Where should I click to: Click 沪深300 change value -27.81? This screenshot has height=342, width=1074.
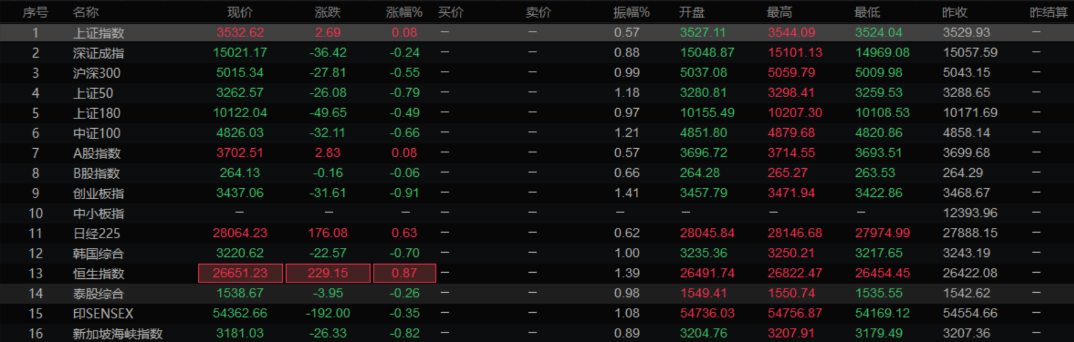[x=327, y=72]
